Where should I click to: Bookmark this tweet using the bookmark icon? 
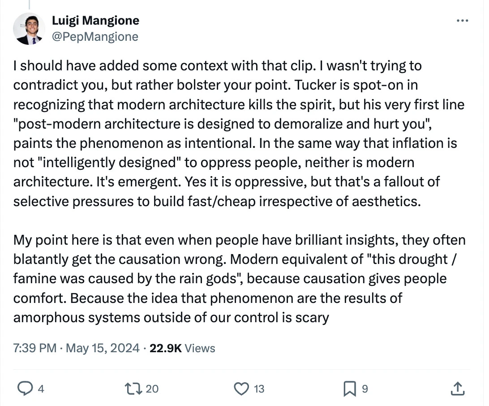(x=350, y=389)
